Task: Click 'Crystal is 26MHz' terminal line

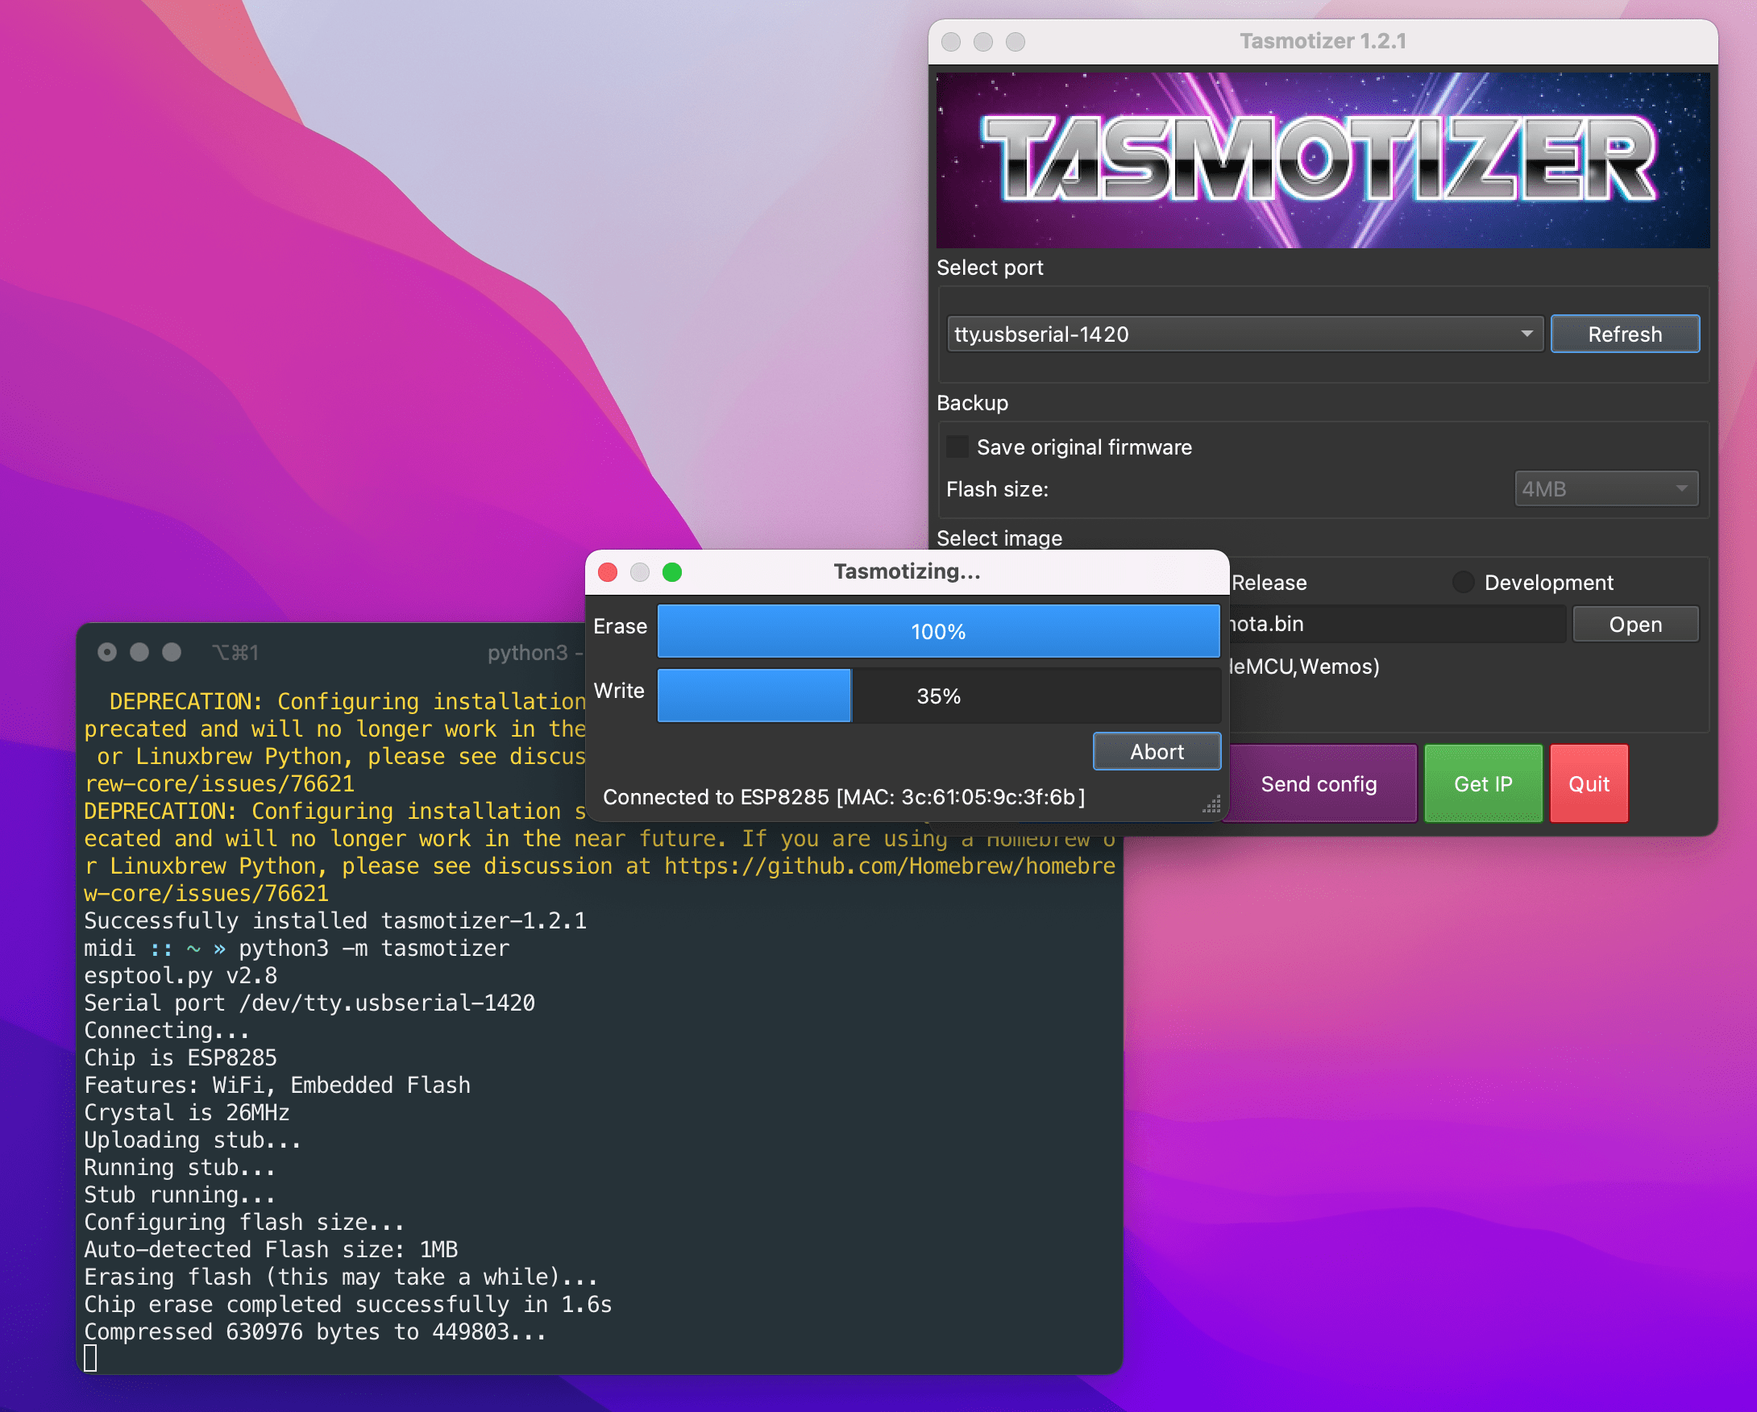Action: (187, 1112)
